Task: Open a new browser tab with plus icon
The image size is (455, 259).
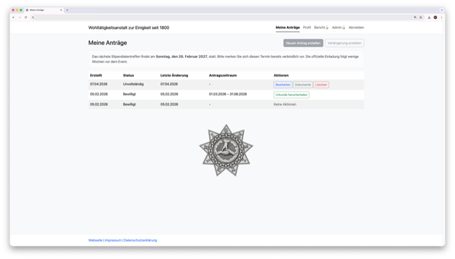Action: 68,10
